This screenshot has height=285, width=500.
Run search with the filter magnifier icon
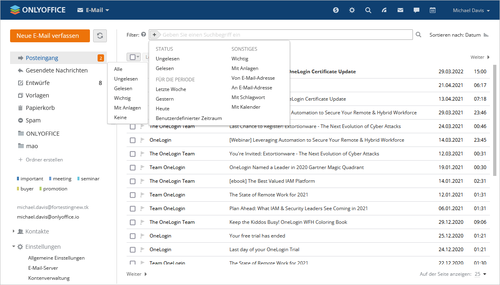point(419,35)
